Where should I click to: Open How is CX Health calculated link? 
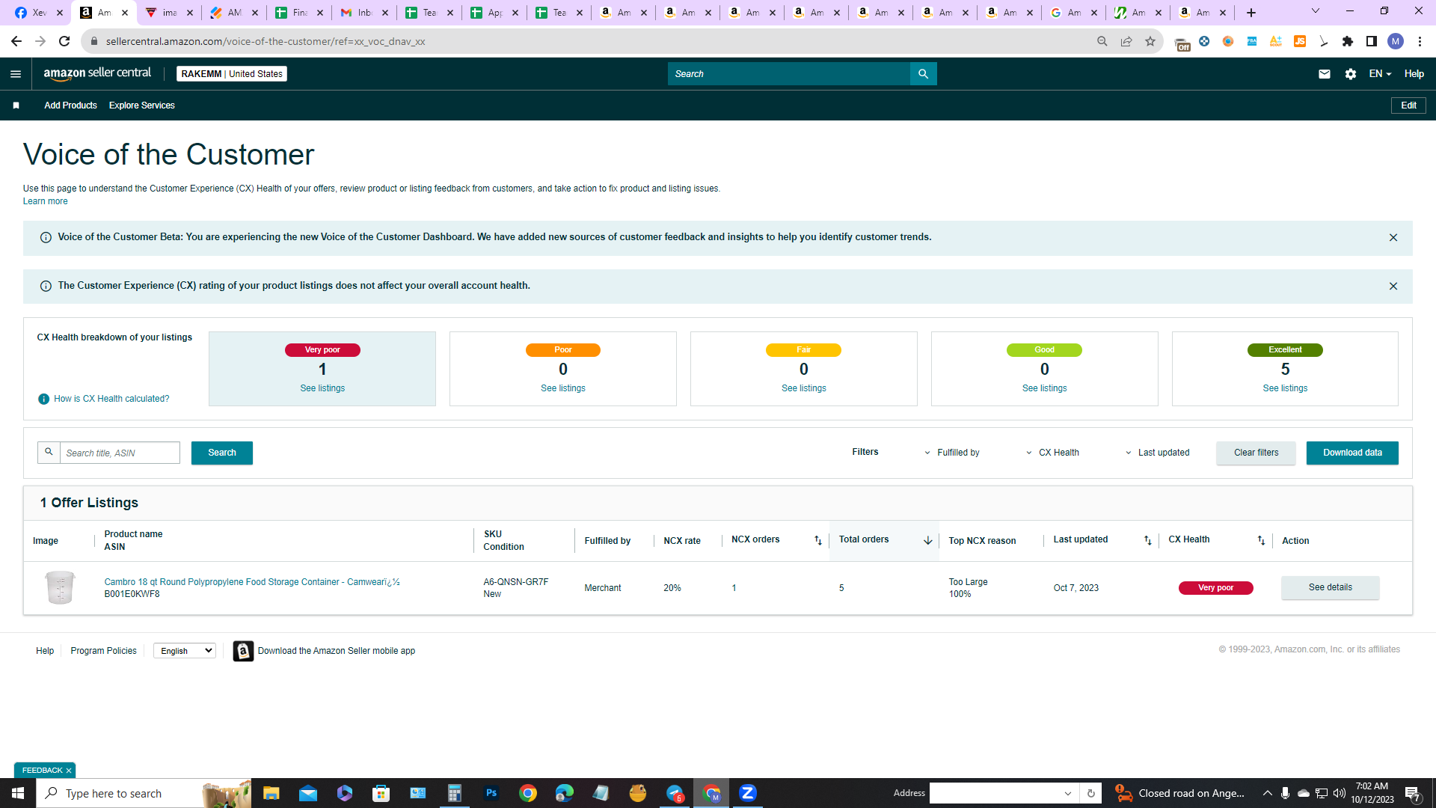(111, 400)
